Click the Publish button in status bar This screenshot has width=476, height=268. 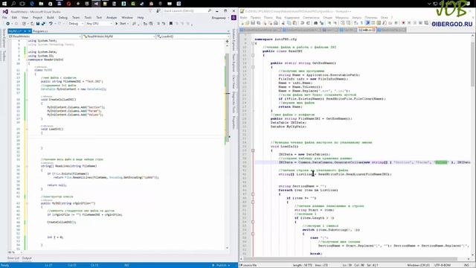(222, 265)
